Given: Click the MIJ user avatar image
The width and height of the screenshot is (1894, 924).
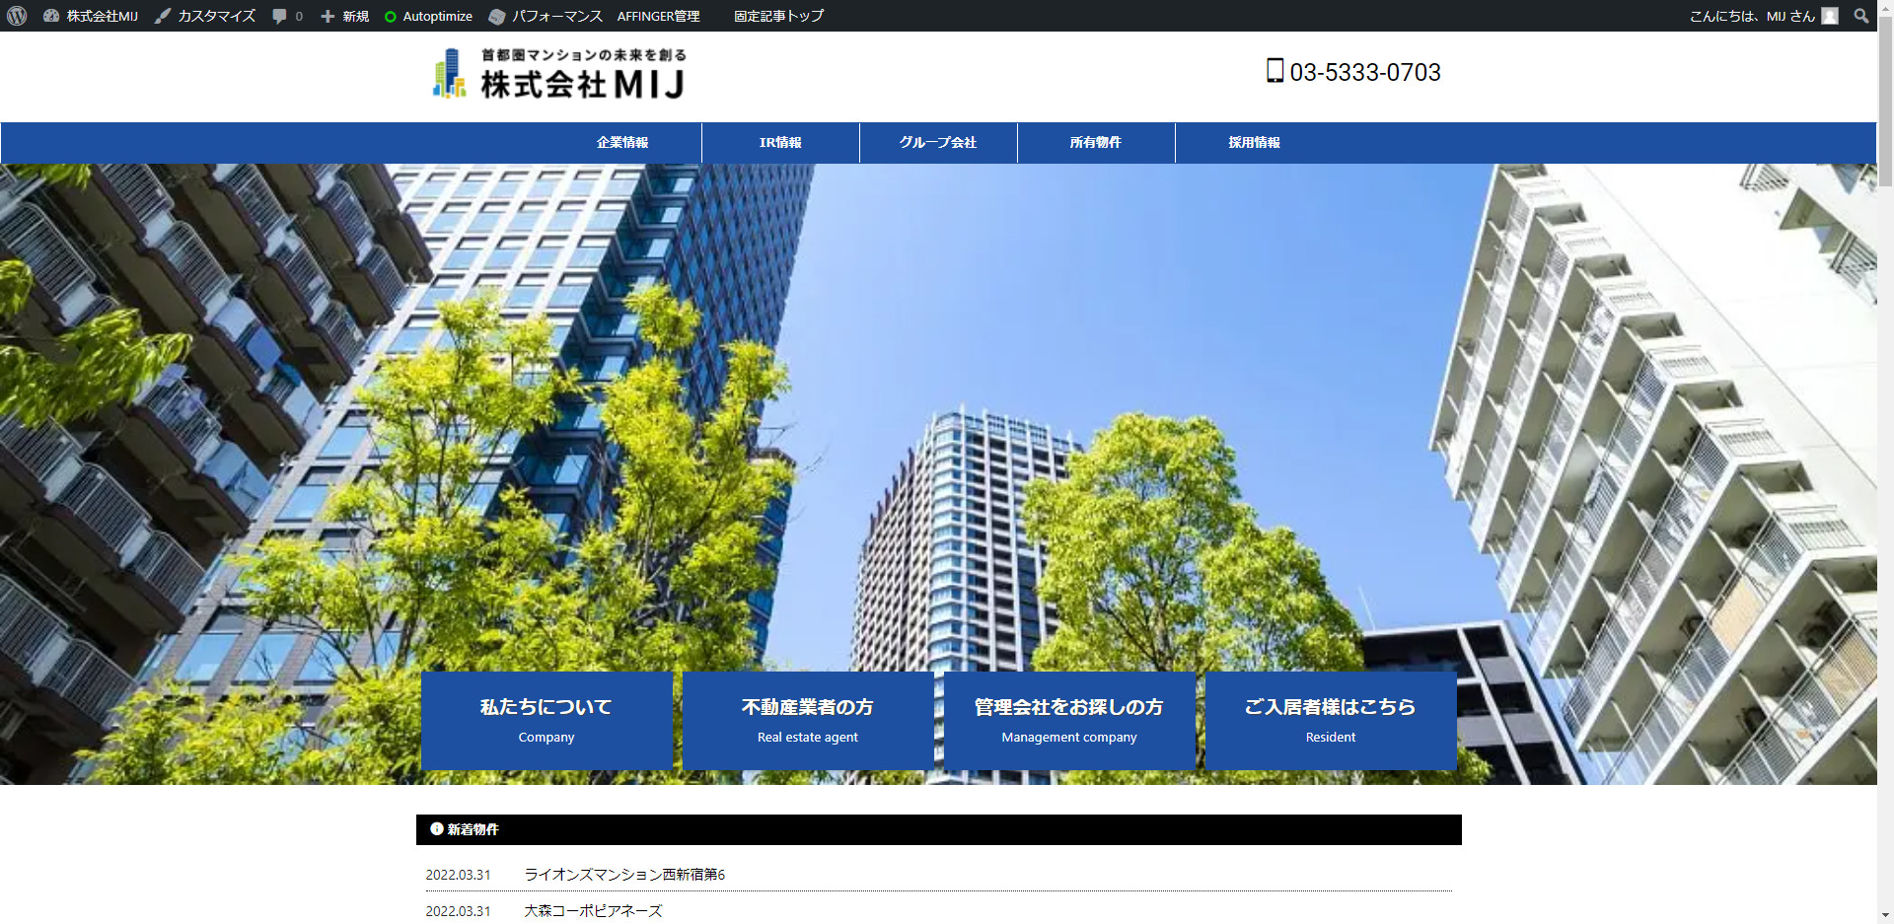Looking at the screenshot, I should (1830, 16).
